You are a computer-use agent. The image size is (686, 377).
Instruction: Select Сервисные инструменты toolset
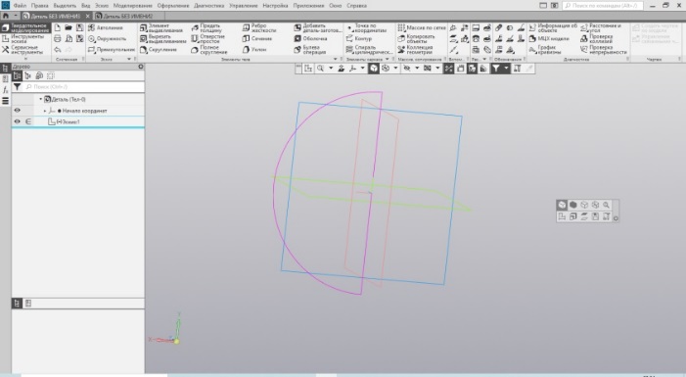[25, 50]
